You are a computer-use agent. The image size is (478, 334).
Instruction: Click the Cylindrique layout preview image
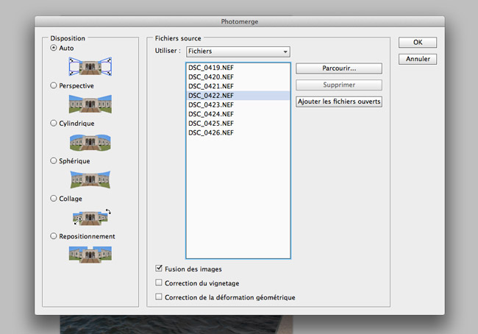90,143
